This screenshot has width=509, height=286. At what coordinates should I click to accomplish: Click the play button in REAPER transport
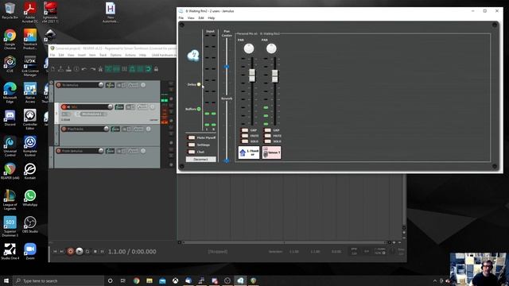coord(80,251)
